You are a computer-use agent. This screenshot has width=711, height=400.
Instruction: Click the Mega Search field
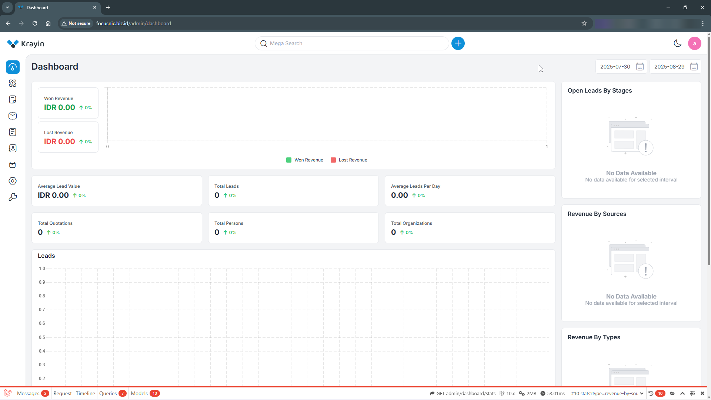(352, 43)
